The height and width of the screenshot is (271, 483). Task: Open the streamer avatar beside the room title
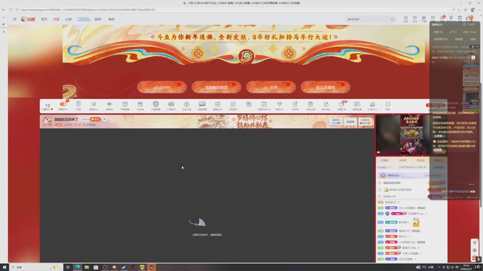[x=47, y=122]
